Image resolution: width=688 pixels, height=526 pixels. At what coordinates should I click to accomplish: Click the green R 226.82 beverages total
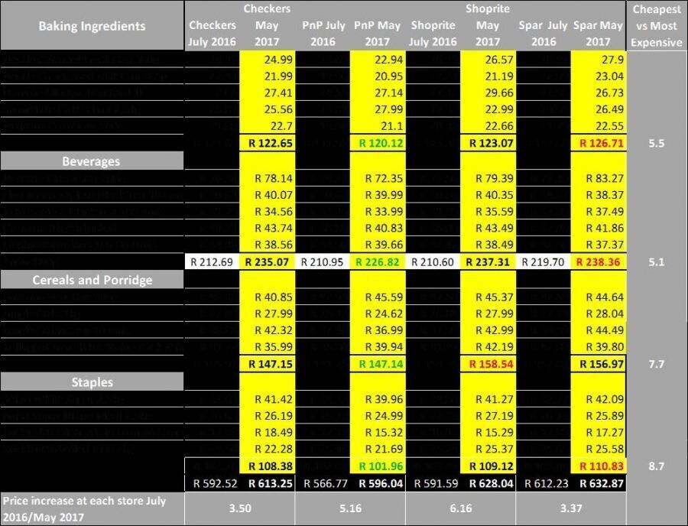click(x=378, y=262)
